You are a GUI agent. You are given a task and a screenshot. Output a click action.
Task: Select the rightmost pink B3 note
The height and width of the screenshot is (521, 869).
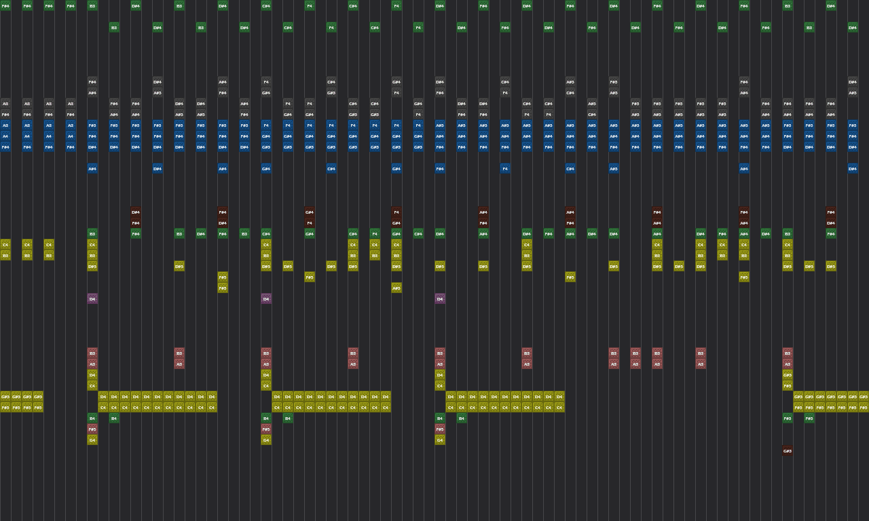[x=788, y=353]
